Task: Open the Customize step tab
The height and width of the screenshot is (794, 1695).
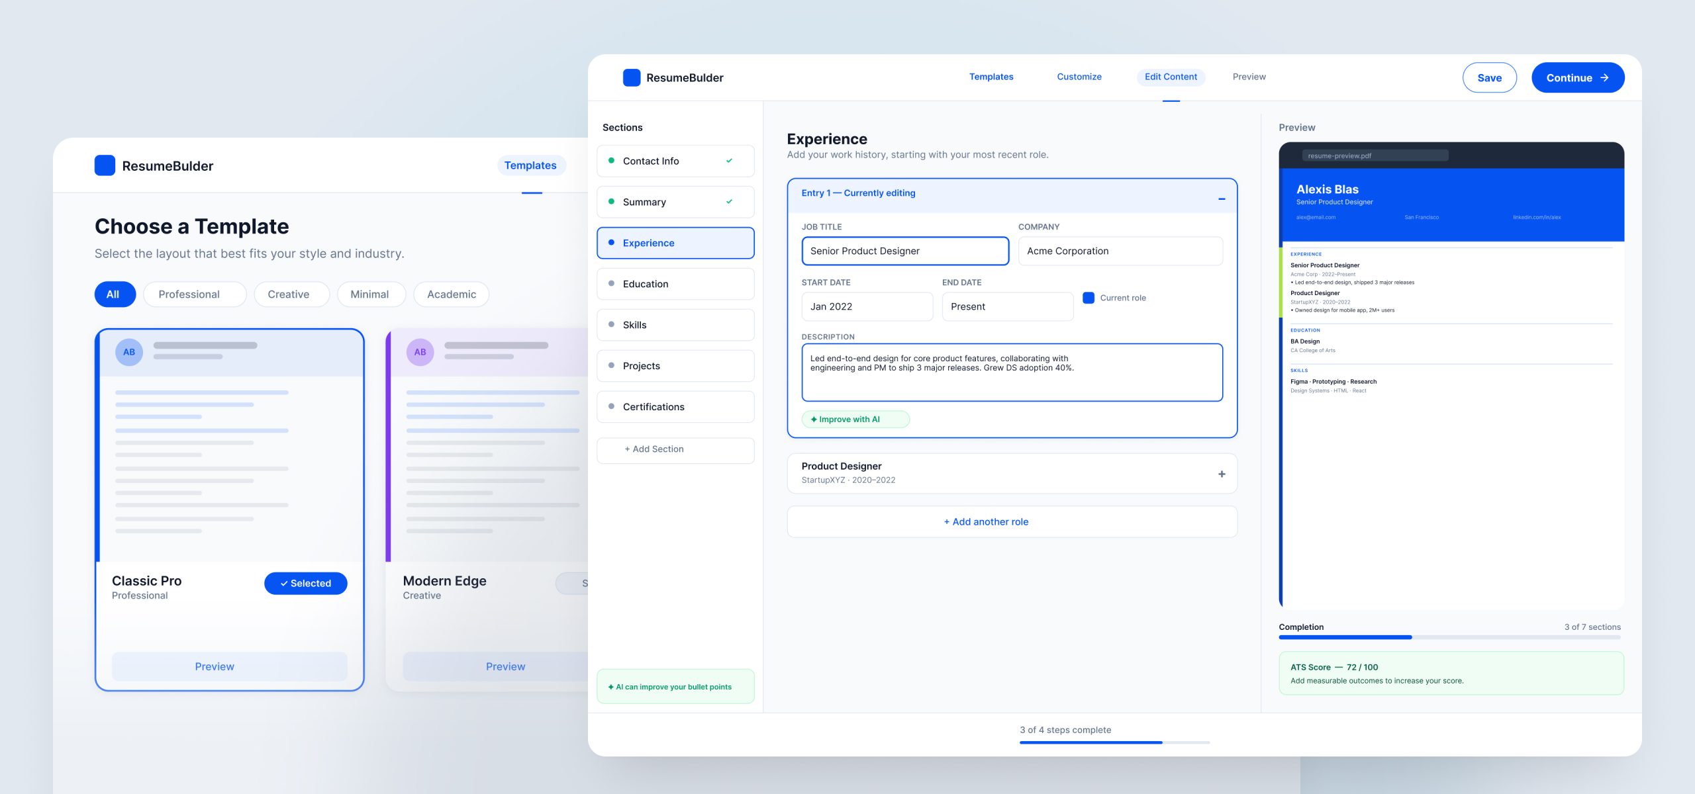Action: (1079, 77)
